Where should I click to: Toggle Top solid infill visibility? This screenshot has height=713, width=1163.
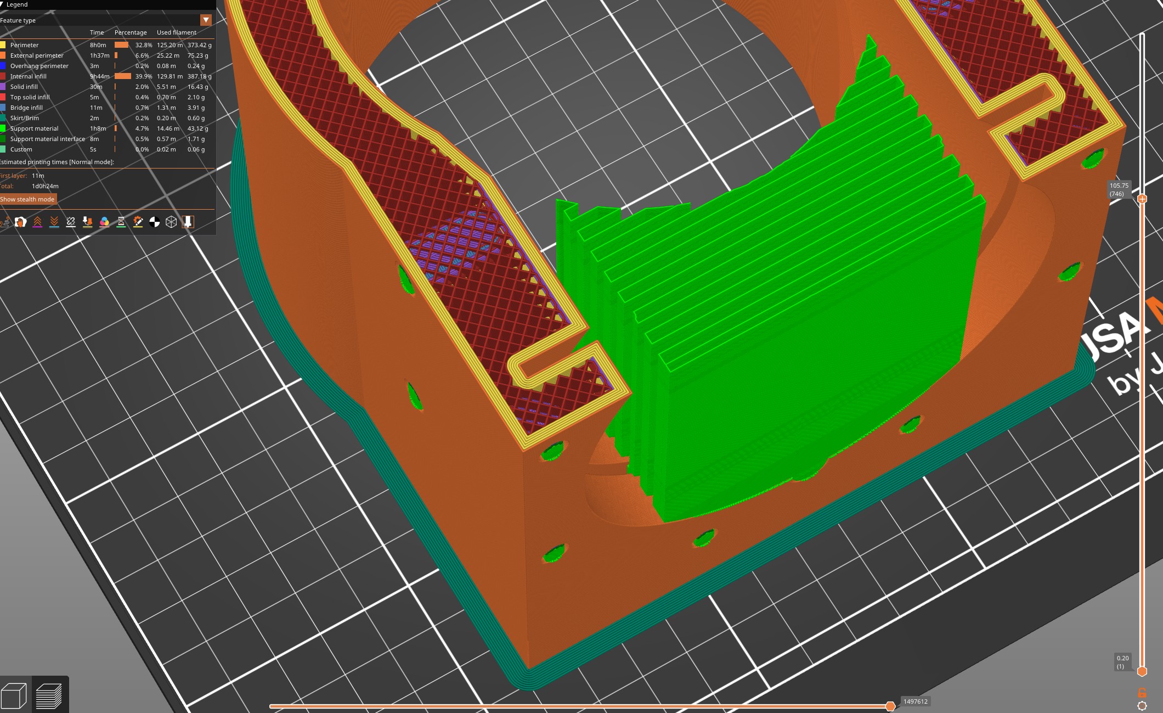pos(106,97)
